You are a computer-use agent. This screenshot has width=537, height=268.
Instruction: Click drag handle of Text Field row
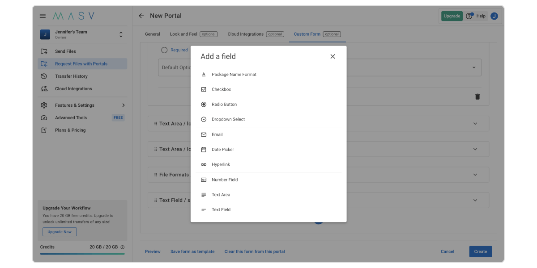pyautogui.click(x=155, y=200)
